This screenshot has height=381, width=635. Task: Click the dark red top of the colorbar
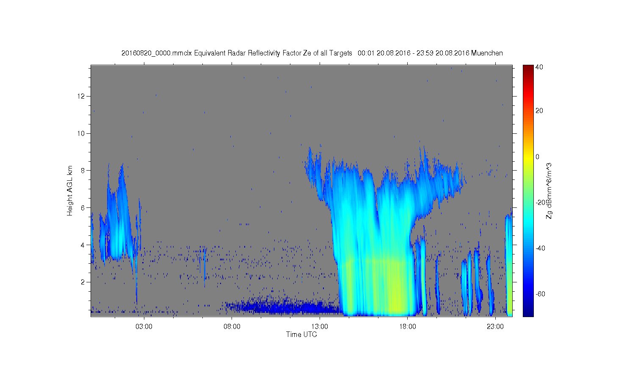[x=528, y=68]
